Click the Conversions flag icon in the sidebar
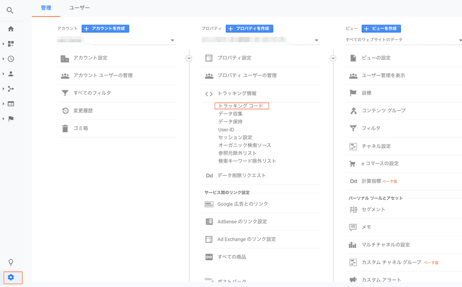This screenshot has height=287, width=462. point(11,118)
